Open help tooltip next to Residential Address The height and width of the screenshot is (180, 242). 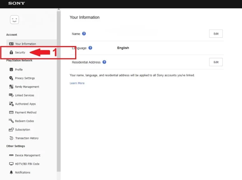tap(104, 62)
